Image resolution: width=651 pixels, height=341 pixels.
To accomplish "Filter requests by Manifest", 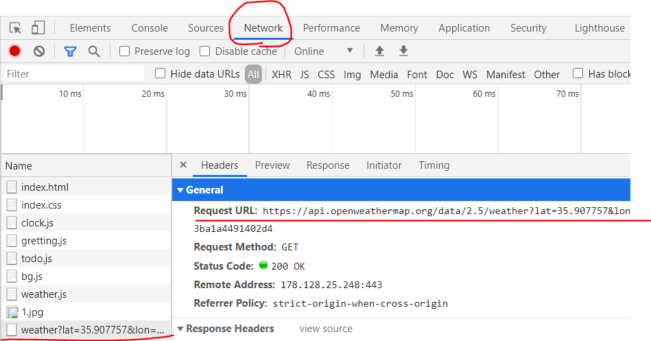I will tap(506, 75).
